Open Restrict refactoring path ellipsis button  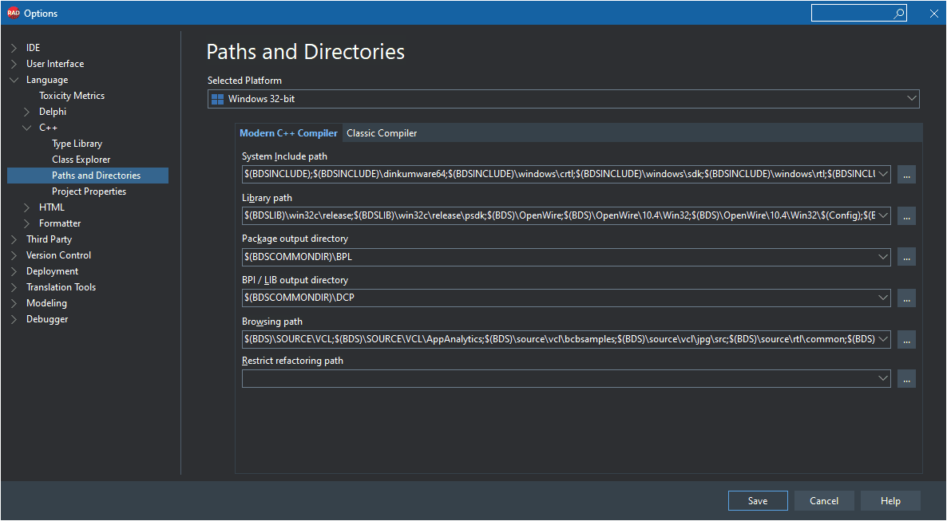pyautogui.click(x=906, y=378)
